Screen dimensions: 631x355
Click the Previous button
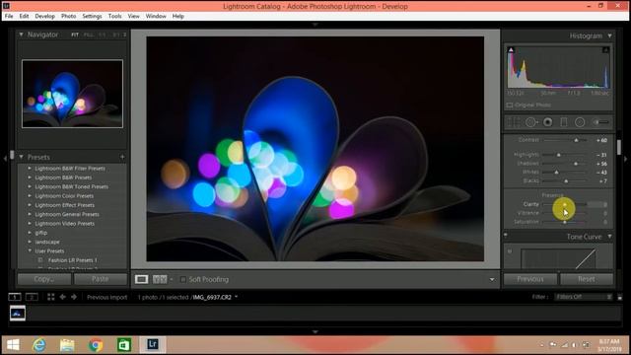(530, 279)
